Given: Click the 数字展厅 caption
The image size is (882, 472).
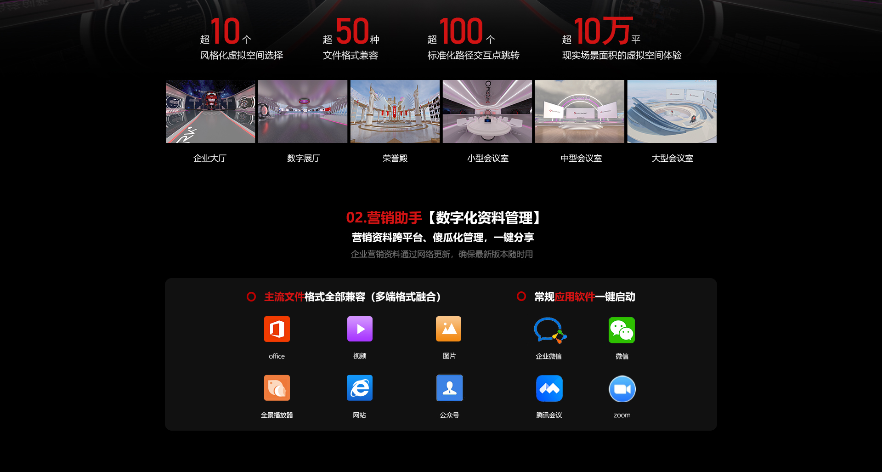Looking at the screenshot, I should [304, 158].
